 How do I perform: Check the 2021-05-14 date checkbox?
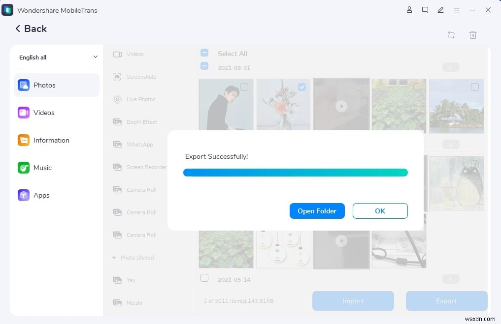click(204, 278)
